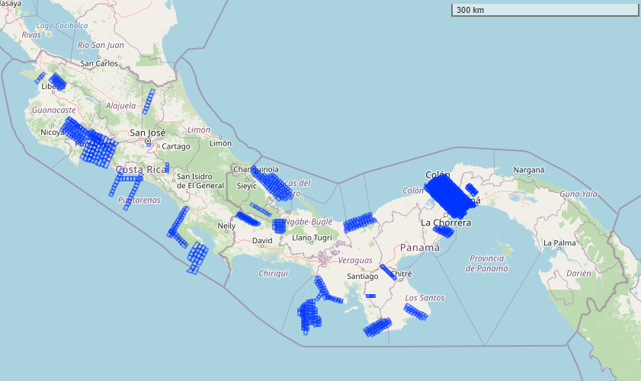The height and width of the screenshot is (381, 641).
Task: Click the Narganá label
Action: click(x=529, y=170)
